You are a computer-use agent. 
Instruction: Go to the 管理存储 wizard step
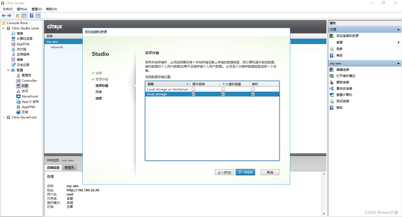102,79
